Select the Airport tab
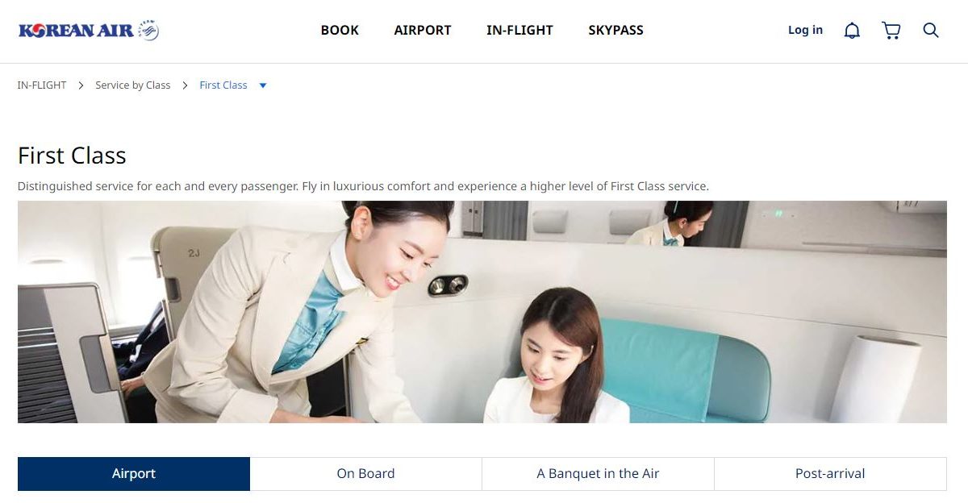Screen dimensions: 968x503 pyautogui.click(x=134, y=474)
